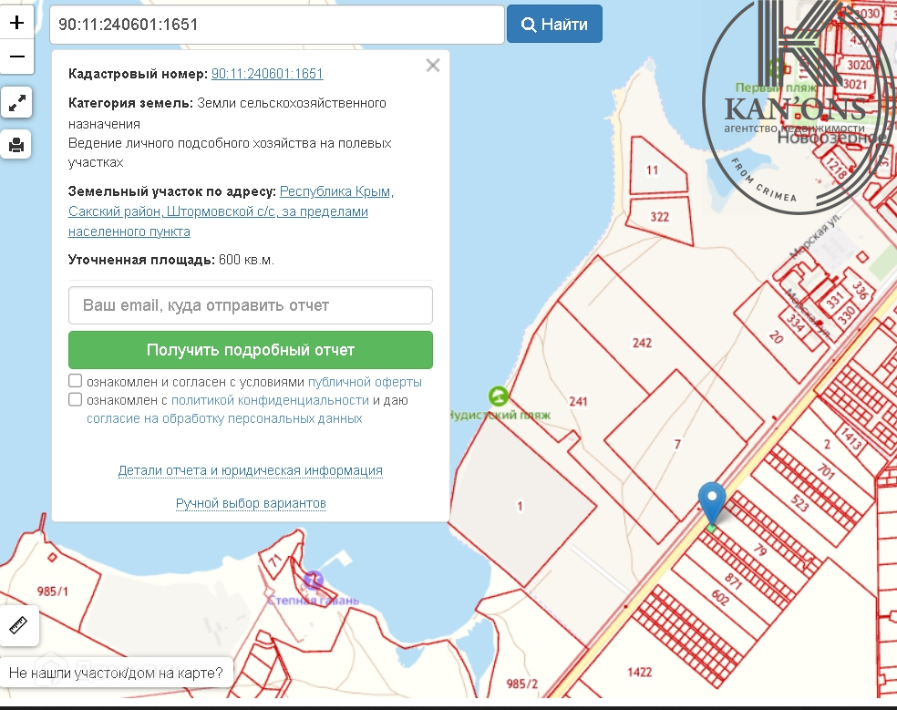This screenshot has width=897, height=710.
Task: Open cadastral number 90:11:240601:1651 link
Action: pyautogui.click(x=267, y=74)
